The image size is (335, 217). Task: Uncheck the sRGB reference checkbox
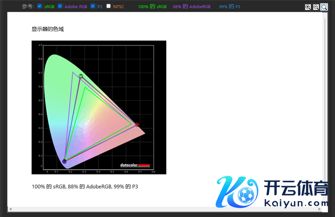(39, 6)
